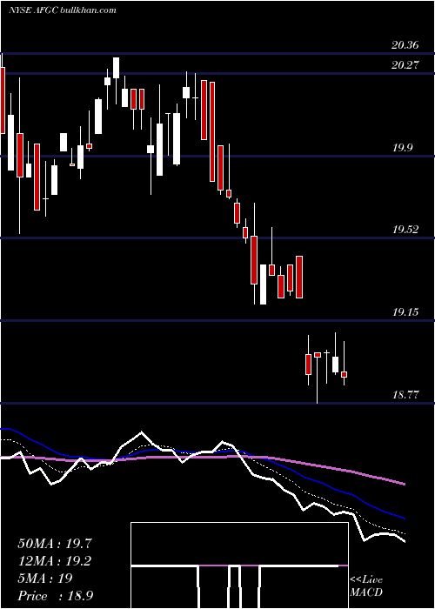Click the '12MA : 19.2' reading
435x609 pixels.
click(55, 561)
